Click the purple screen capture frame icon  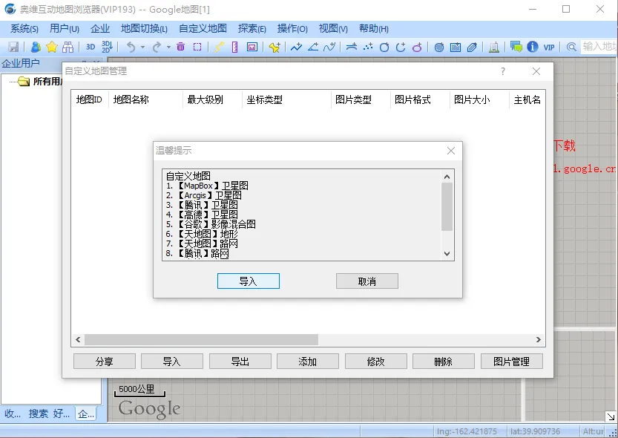pos(252,47)
